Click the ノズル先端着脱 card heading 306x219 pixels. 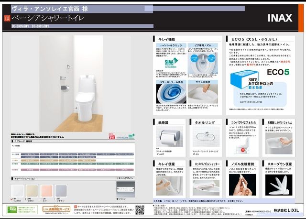(243, 164)
